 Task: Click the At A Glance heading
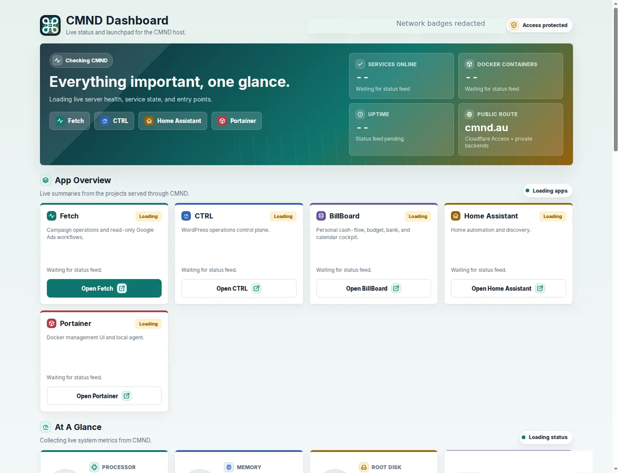point(78,427)
